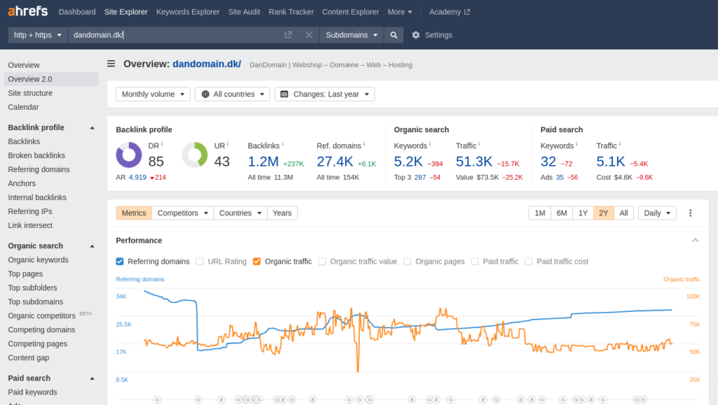Clear the search query using the X icon
718x405 pixels.
pos(309,34)
